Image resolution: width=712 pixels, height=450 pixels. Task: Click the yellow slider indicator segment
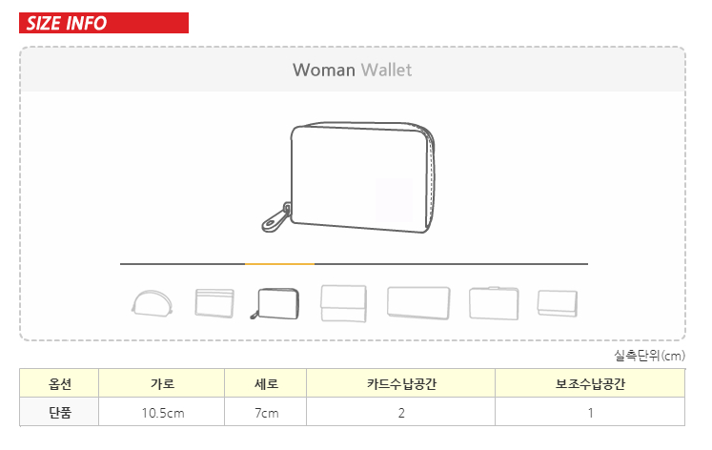point(279,263)
